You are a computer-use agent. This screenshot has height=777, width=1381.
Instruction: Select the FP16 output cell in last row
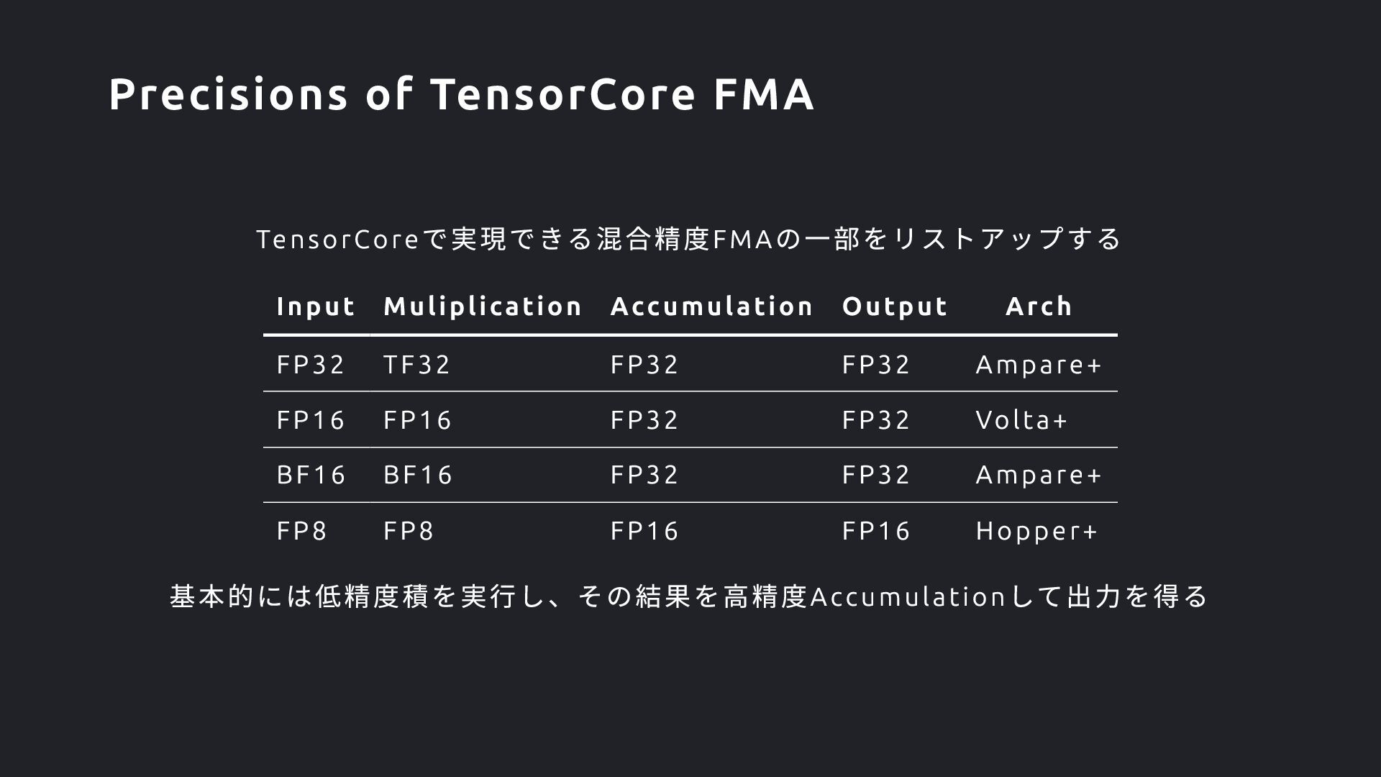pos(876,531)
